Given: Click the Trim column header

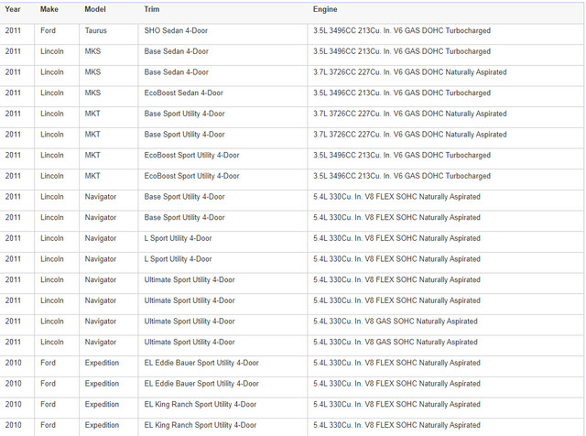Looking at the screenshot, I should click(152, 9).
